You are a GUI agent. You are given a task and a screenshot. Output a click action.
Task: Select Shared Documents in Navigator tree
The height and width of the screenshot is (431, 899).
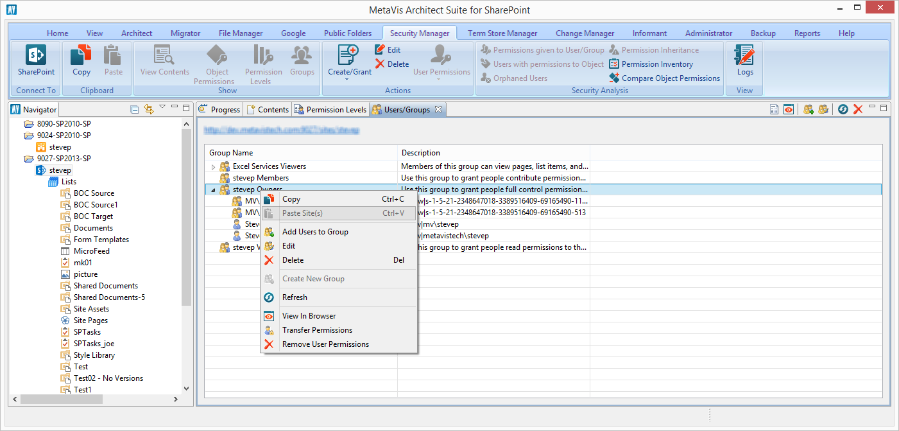(x=105, y=286)
